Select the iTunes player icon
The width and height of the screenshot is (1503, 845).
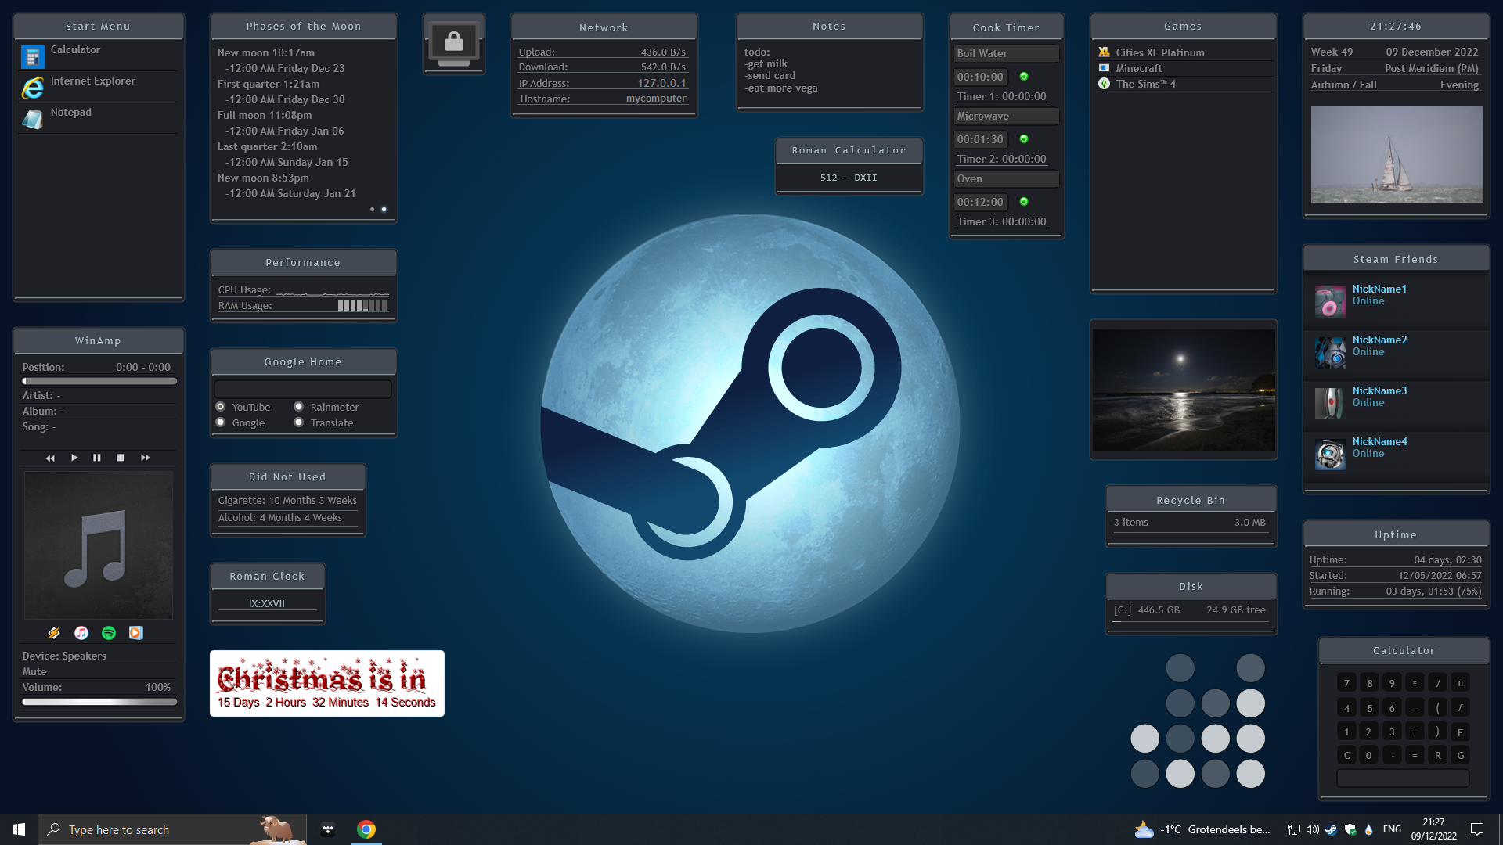point(81,633)
